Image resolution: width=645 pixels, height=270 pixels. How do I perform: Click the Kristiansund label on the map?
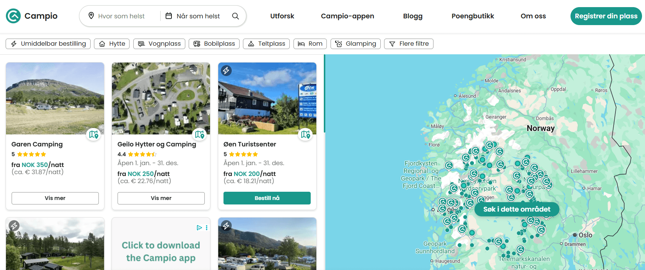click(x=512, y=60)
